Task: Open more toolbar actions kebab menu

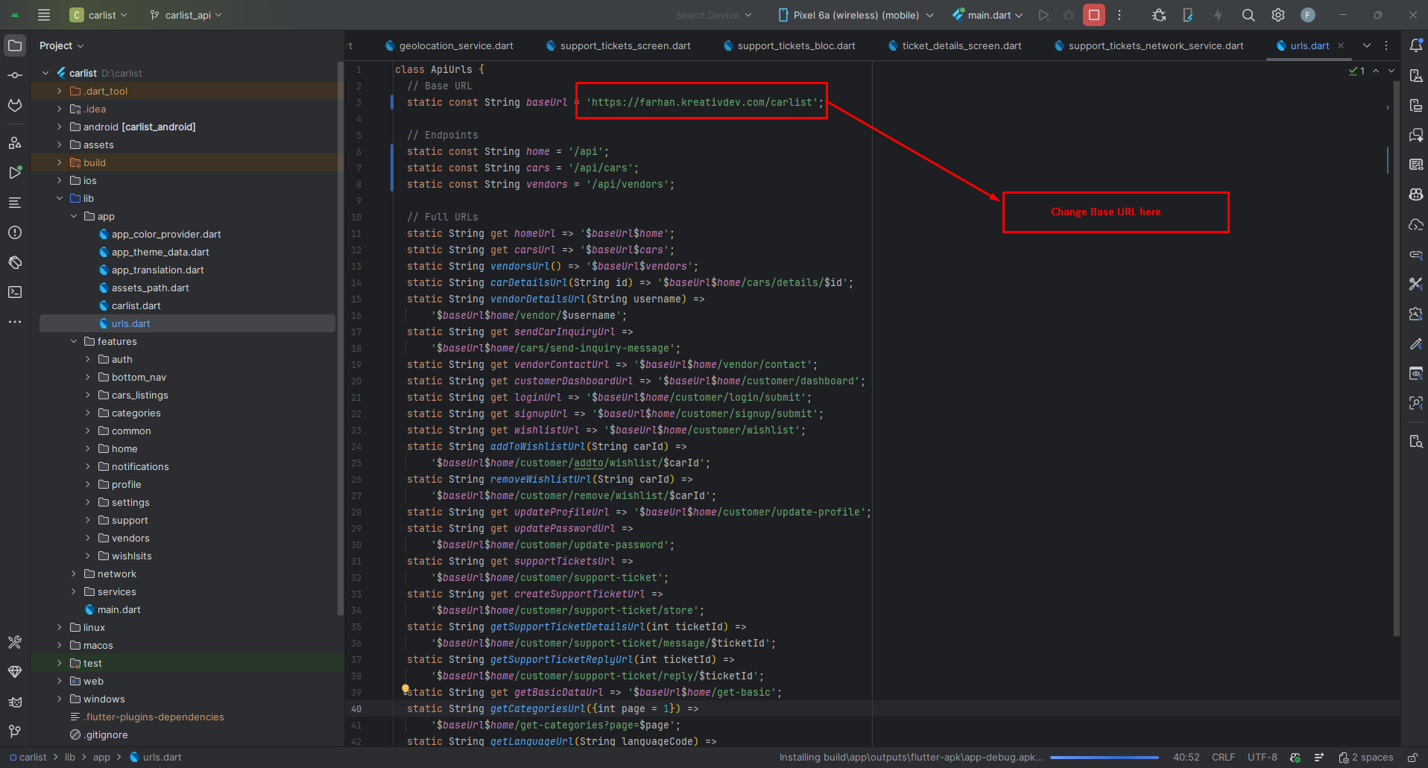Action: [x=1119, y=15]
